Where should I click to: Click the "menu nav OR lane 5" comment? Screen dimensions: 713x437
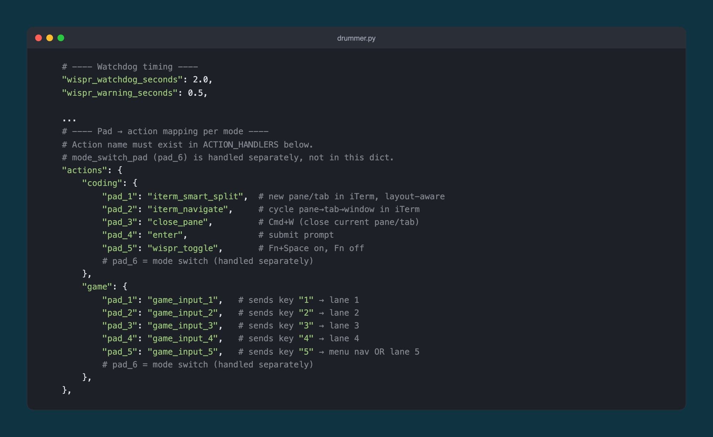tap(374, 352)
